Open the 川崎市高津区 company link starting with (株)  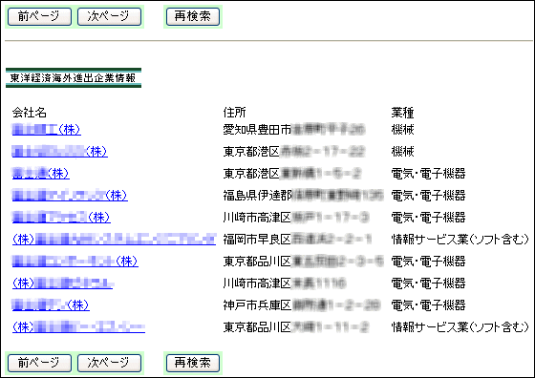62,283
